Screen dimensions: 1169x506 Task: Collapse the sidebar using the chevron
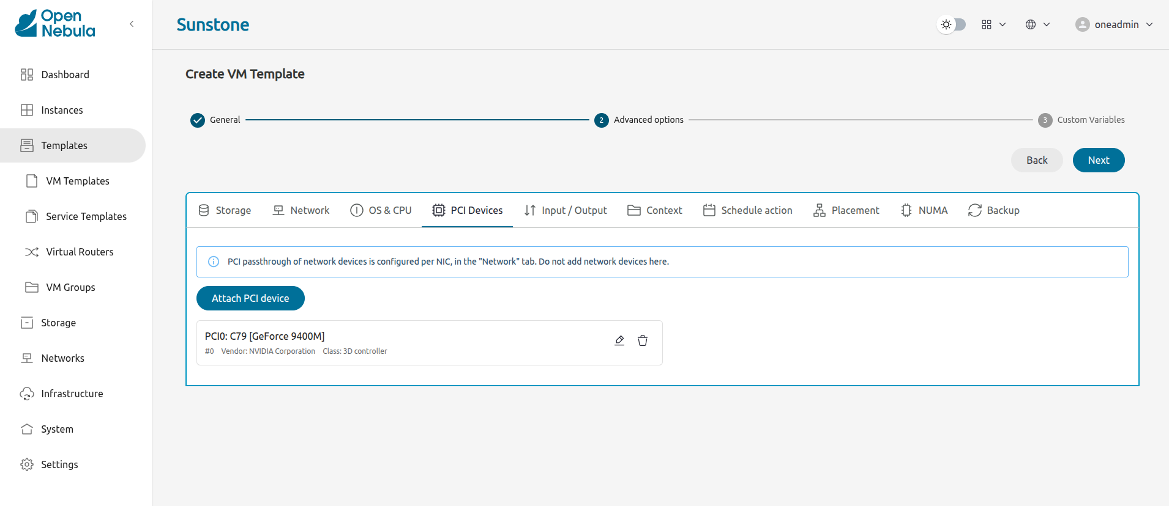point(132,24)
